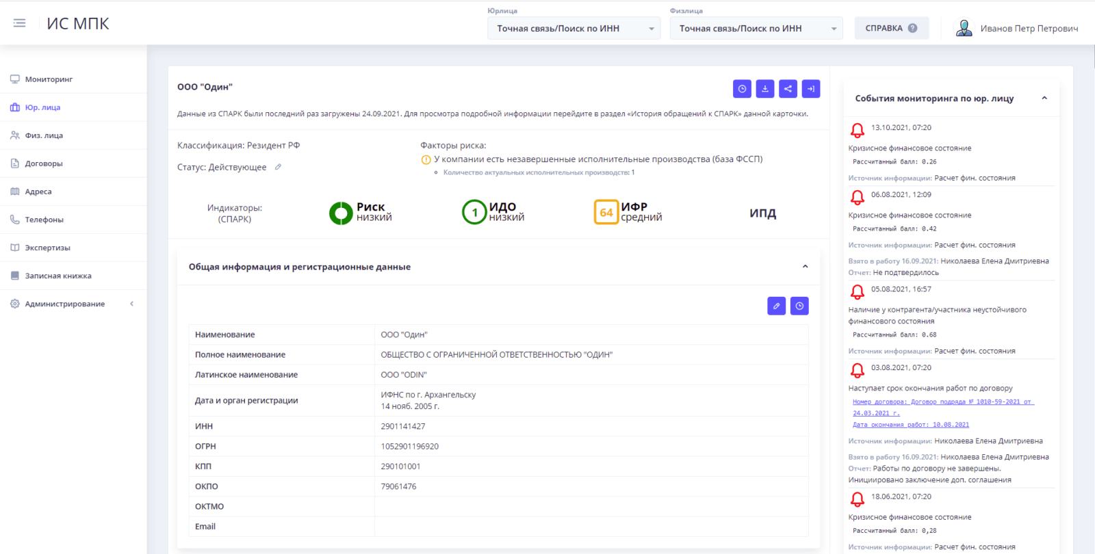Click the СПРАВКА button
The height and width of the screenshot is (554, 1095).
click(x=891, y=28)
